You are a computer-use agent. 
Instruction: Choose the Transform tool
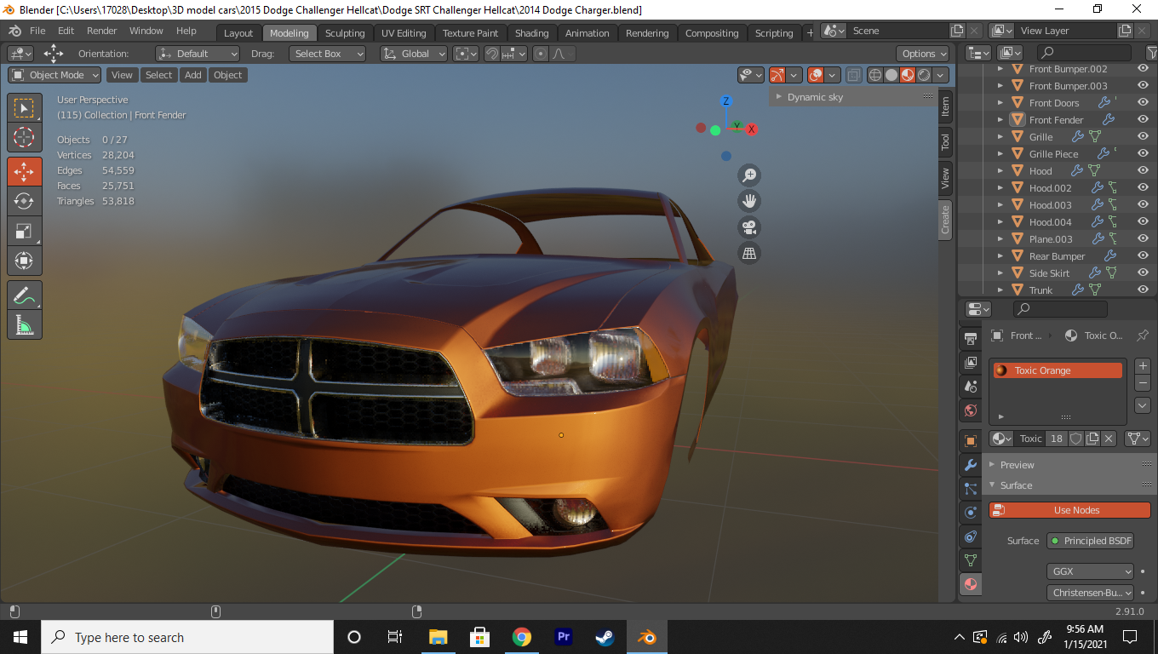pos(24,261)
